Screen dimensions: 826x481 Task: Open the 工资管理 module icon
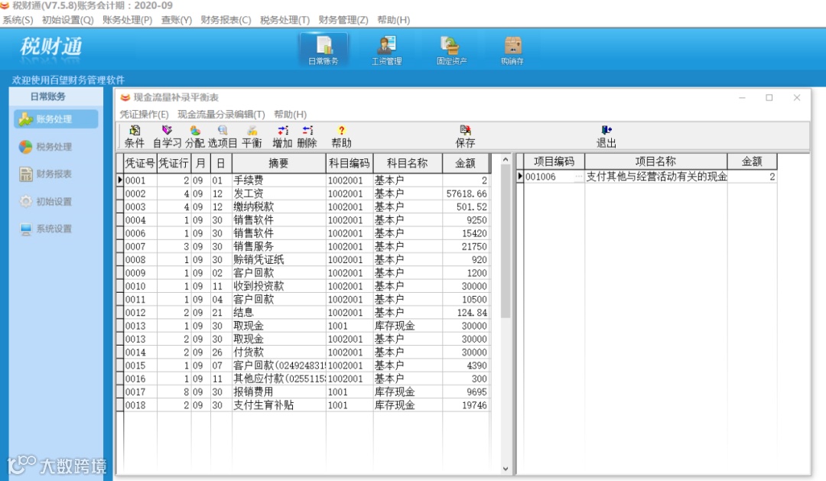tap(387, 50)
